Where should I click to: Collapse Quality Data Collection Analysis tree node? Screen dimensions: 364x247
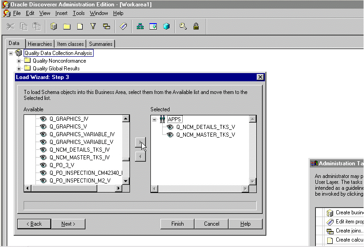pos(10,53)
